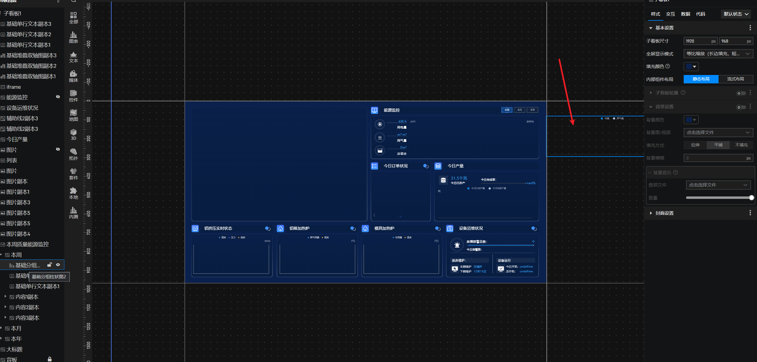The image size is (757, 362).
Task: Enable the 背景设置 toggle switch
Action: pyautogui.click(x=741, y=107)
